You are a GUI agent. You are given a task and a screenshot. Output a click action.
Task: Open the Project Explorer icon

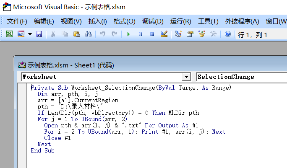click(178, 34)
